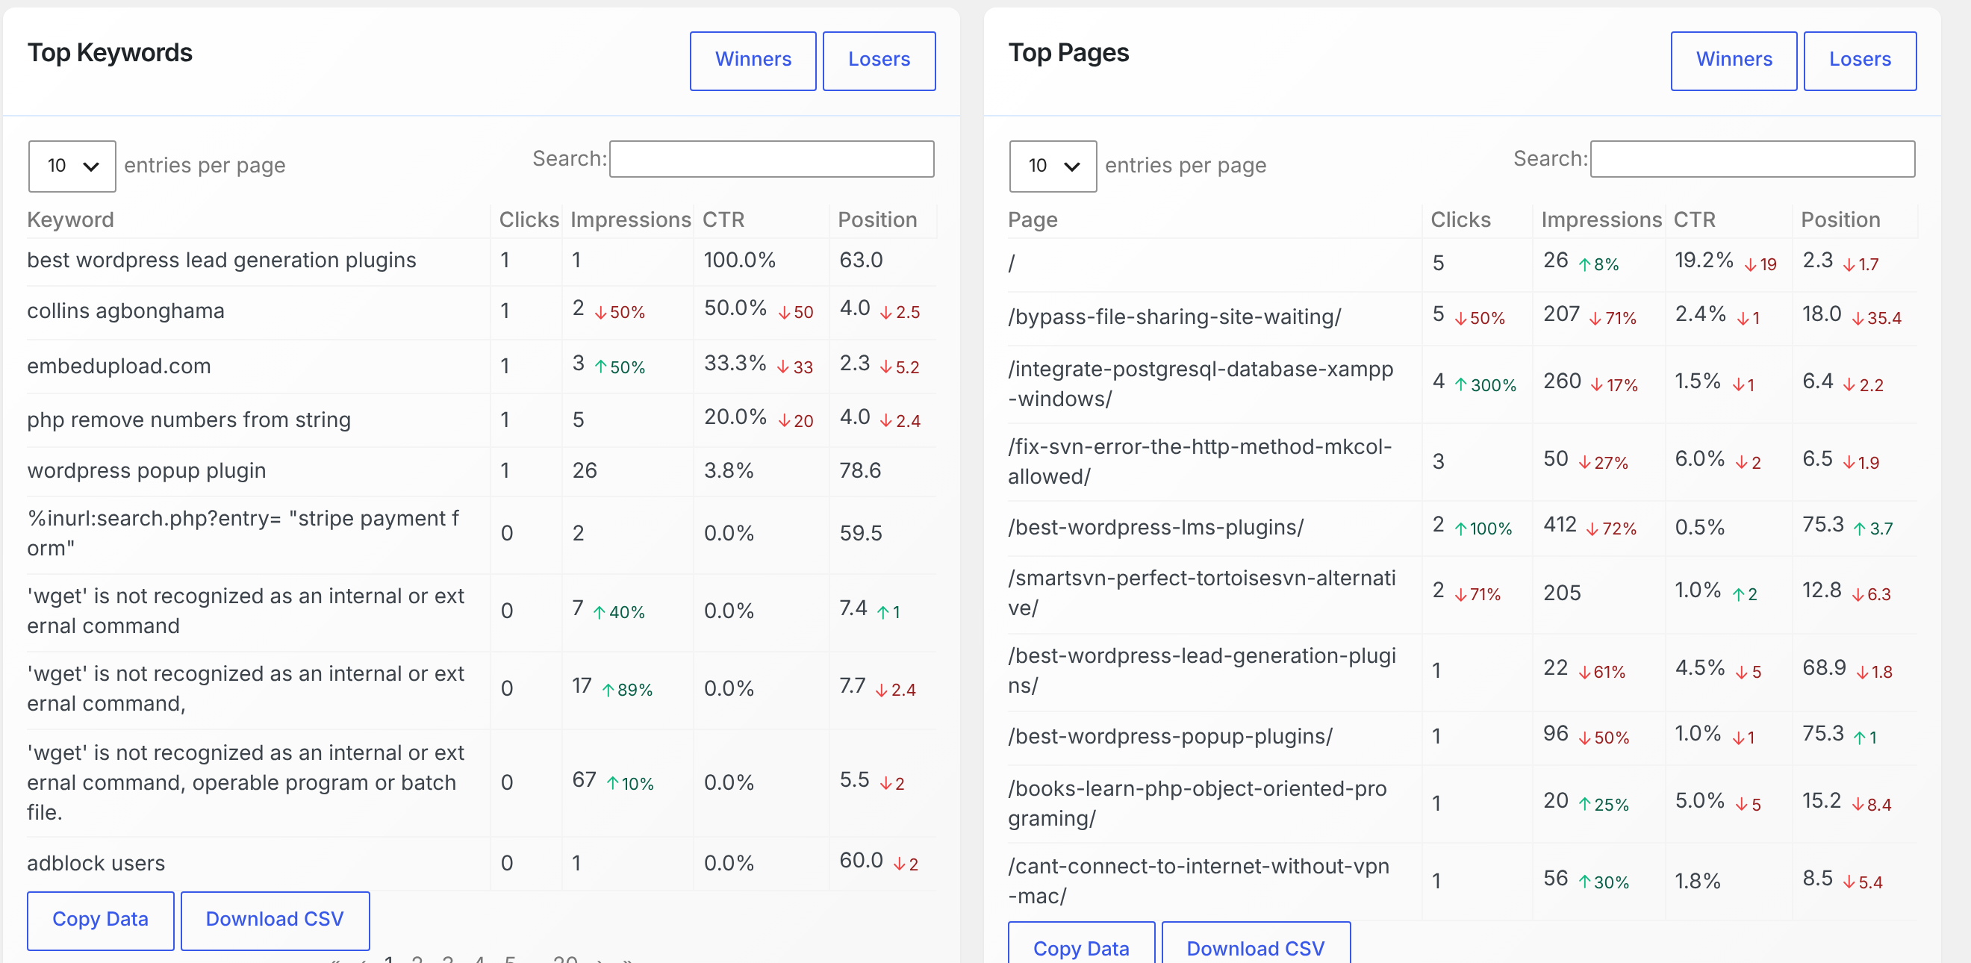1971x963 pixels.
Task: Focus the Top Pages search field
Action: pos(1752,159)
